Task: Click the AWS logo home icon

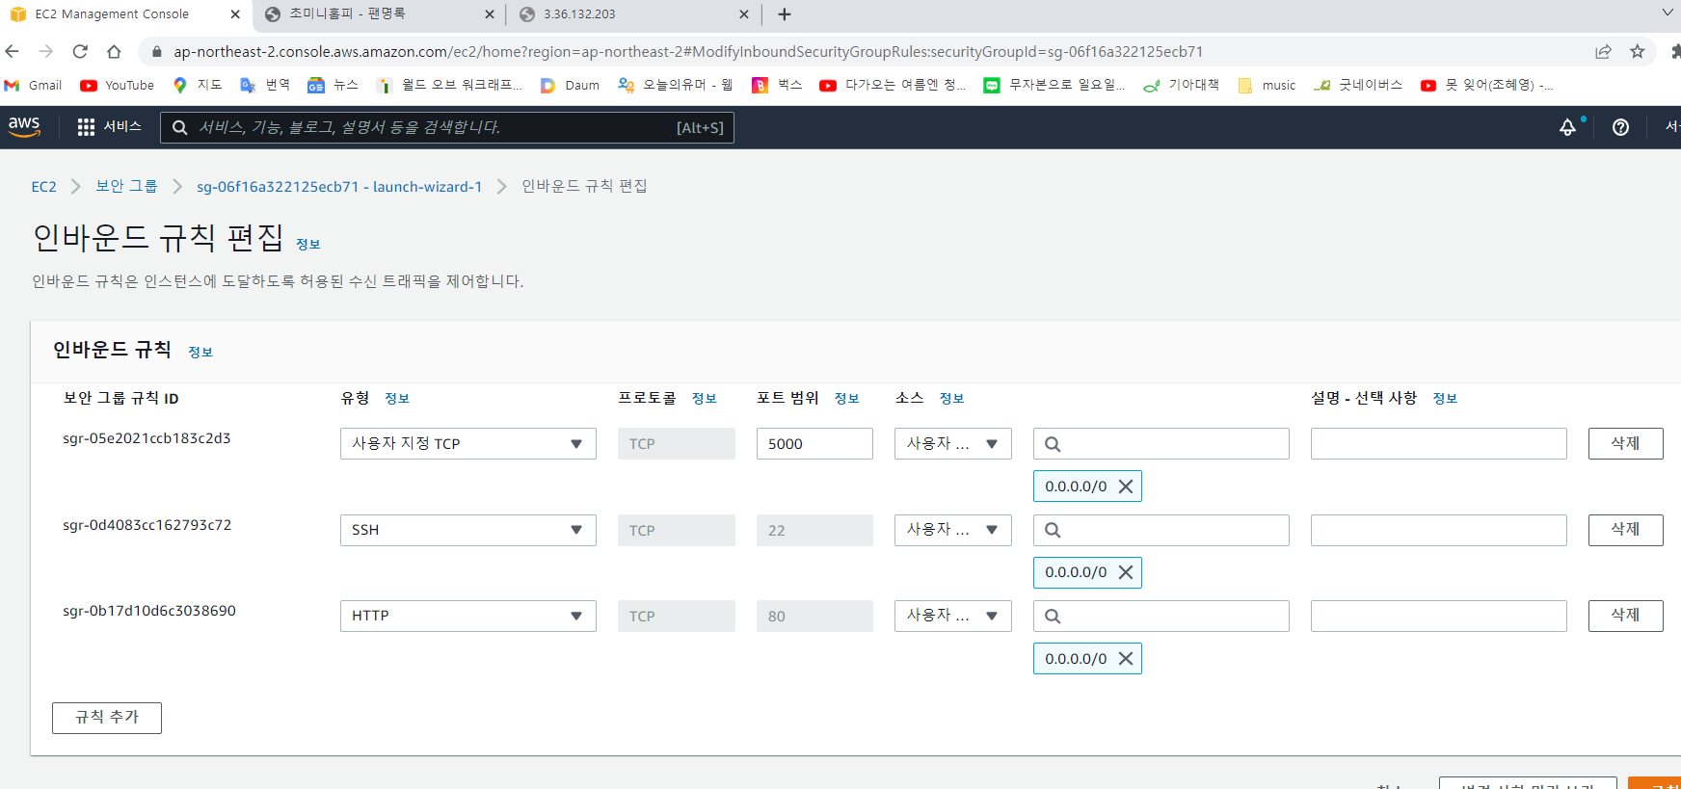Action: pyautogui.click(x=24, y=126)
